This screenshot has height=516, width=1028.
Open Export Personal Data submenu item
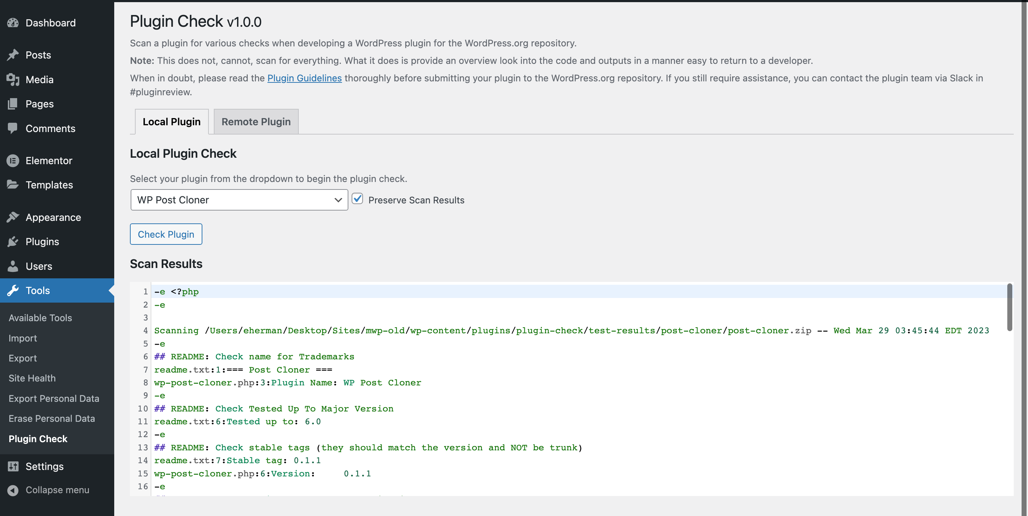(54, 398)
